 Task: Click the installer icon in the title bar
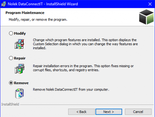click(x=4, y=4)
